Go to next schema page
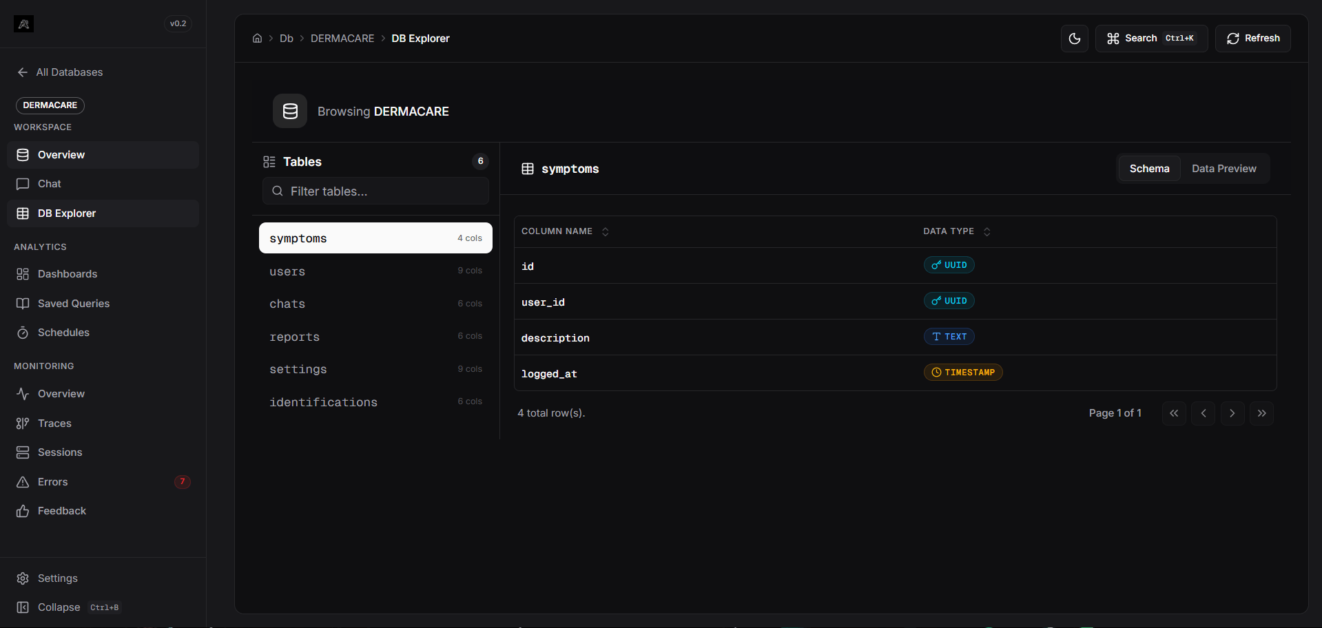 point(1232,413)
